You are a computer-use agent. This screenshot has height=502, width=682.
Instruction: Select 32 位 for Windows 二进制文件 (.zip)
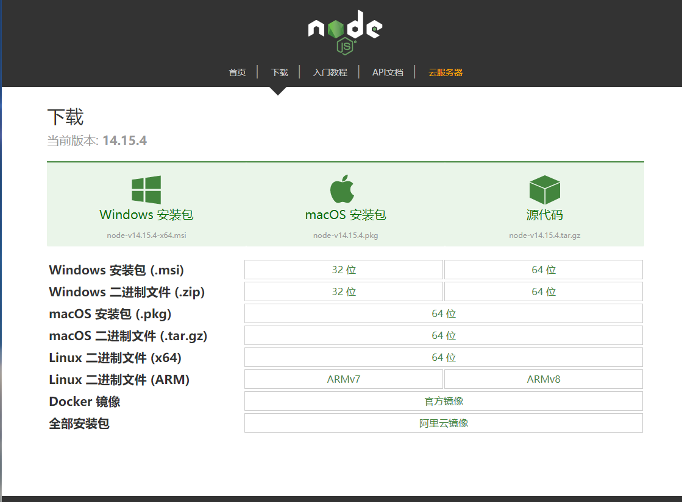[344, 291]
